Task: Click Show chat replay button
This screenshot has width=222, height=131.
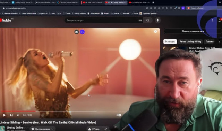Action: click(x=193, y=31)
